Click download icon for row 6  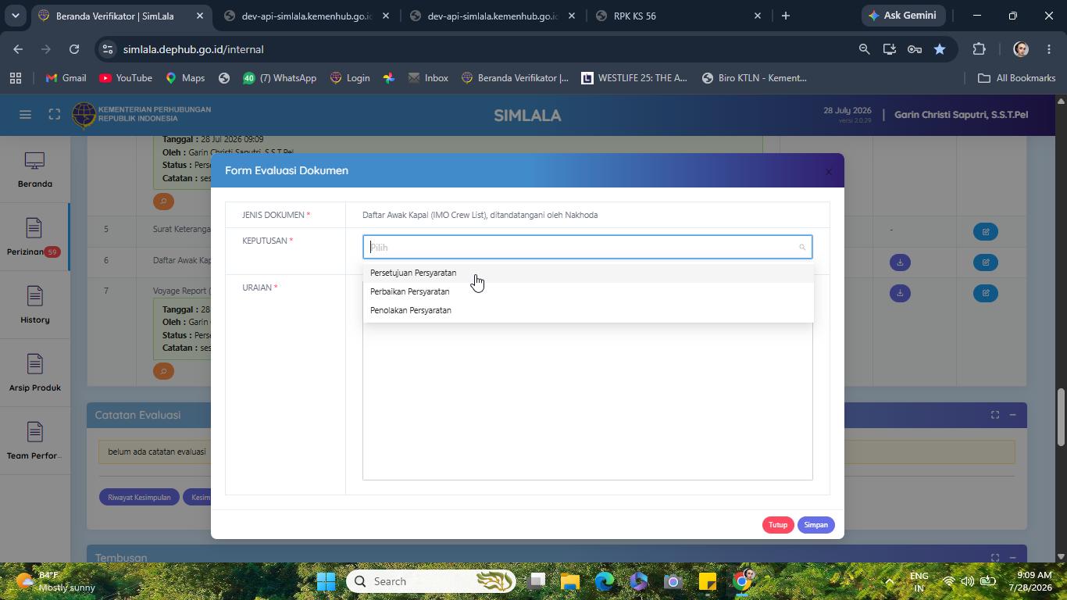(900, 262)
